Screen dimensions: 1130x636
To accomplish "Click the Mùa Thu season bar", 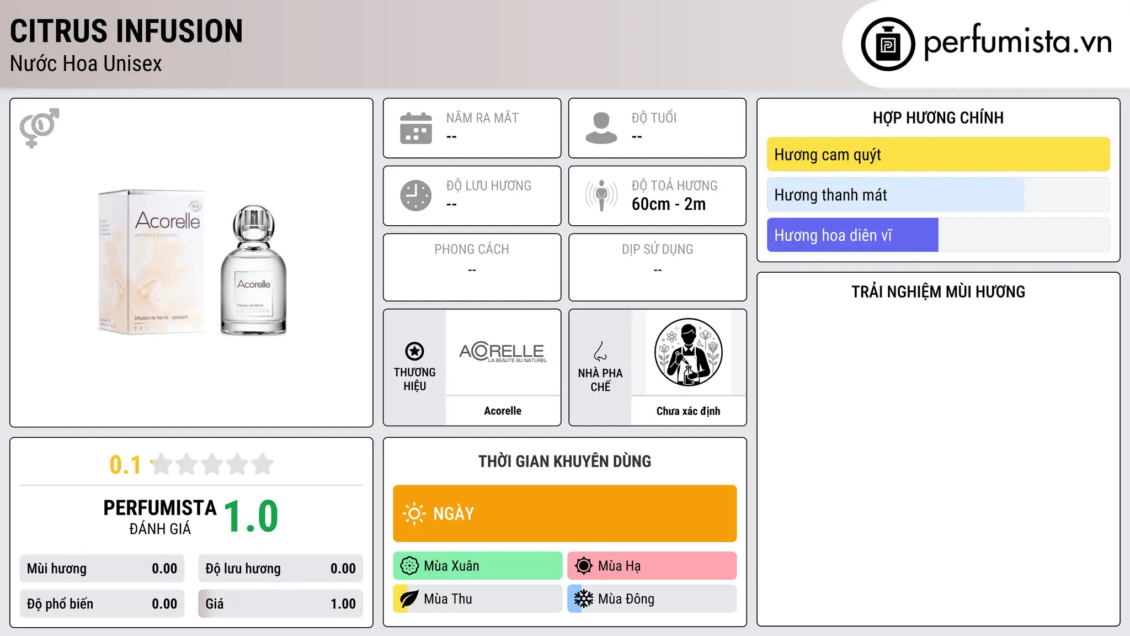I will [478, 599].
